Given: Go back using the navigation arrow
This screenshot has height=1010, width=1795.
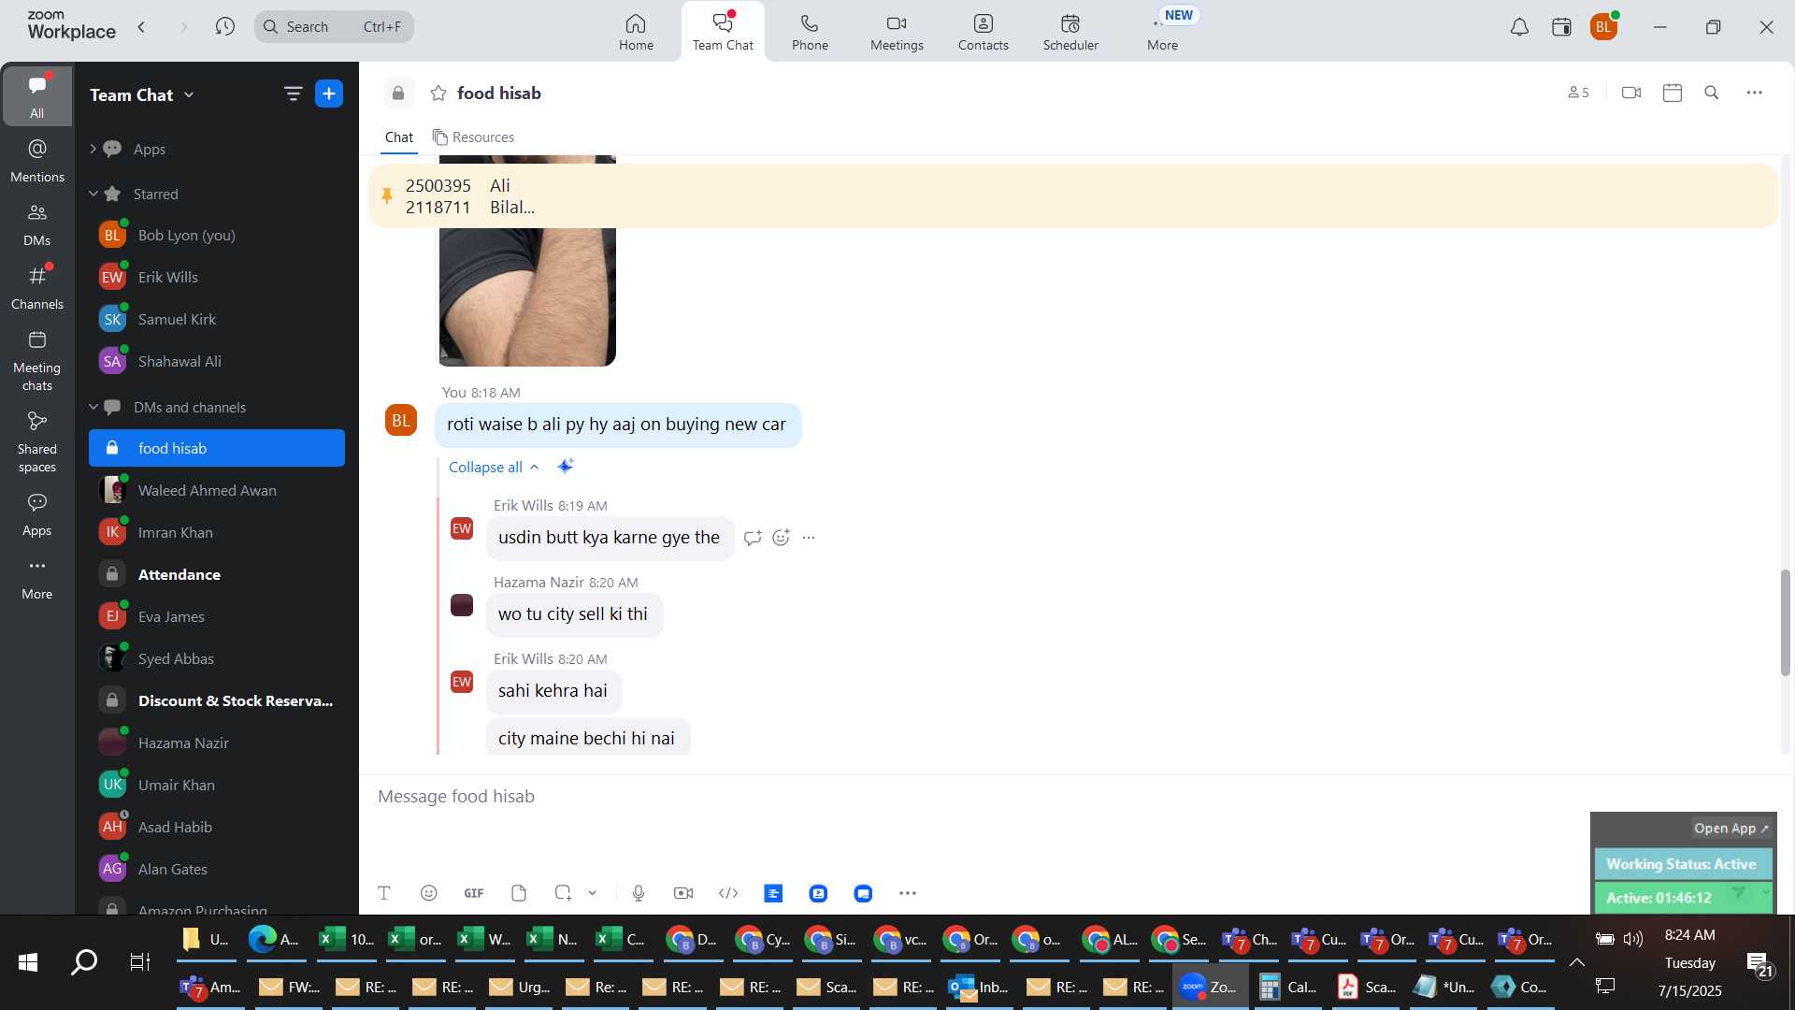Looking at the screenshot, I should coord(141,27).
